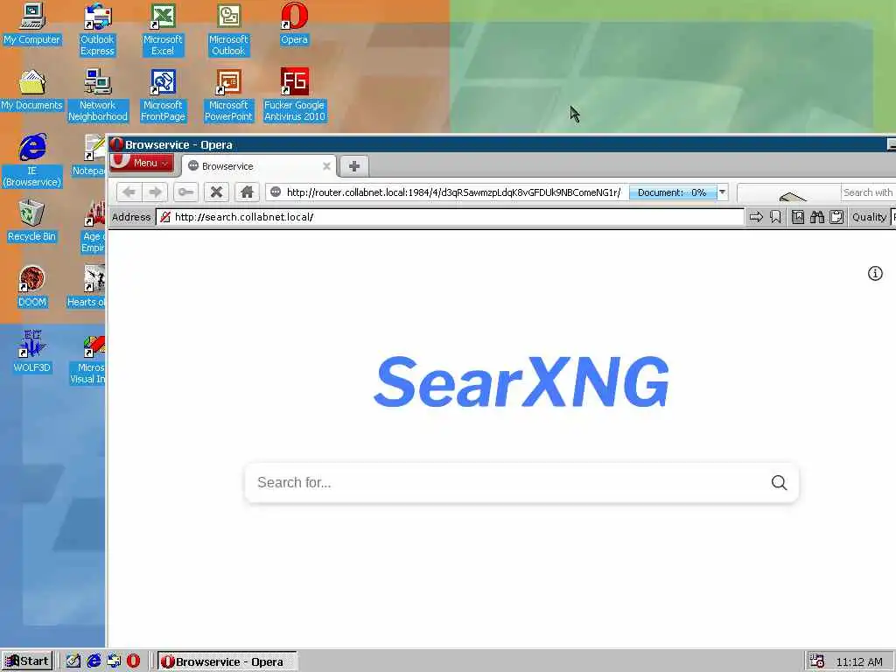
Task: Open the bookmarks book icon
Action: click(x=798, y=217)
